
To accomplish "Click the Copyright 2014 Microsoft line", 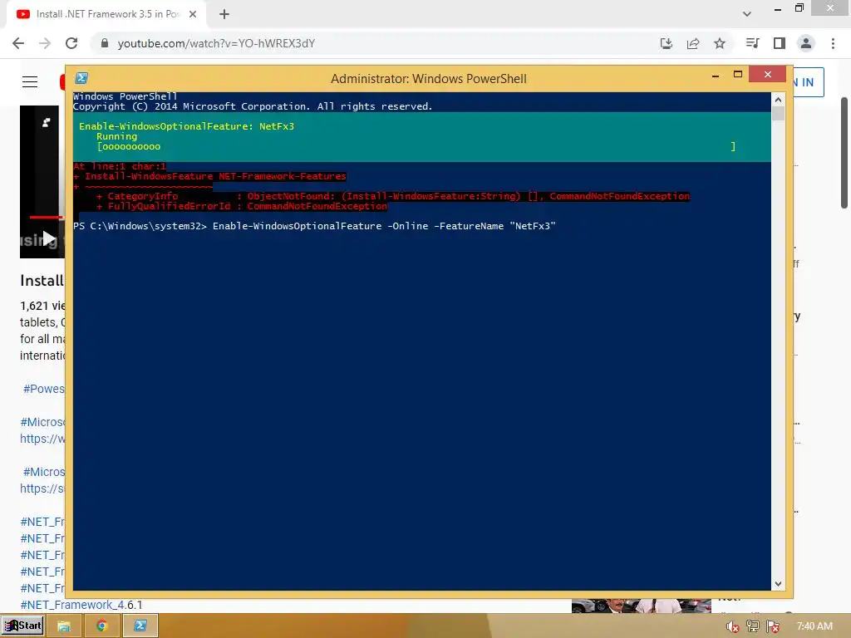I will 253,106.
